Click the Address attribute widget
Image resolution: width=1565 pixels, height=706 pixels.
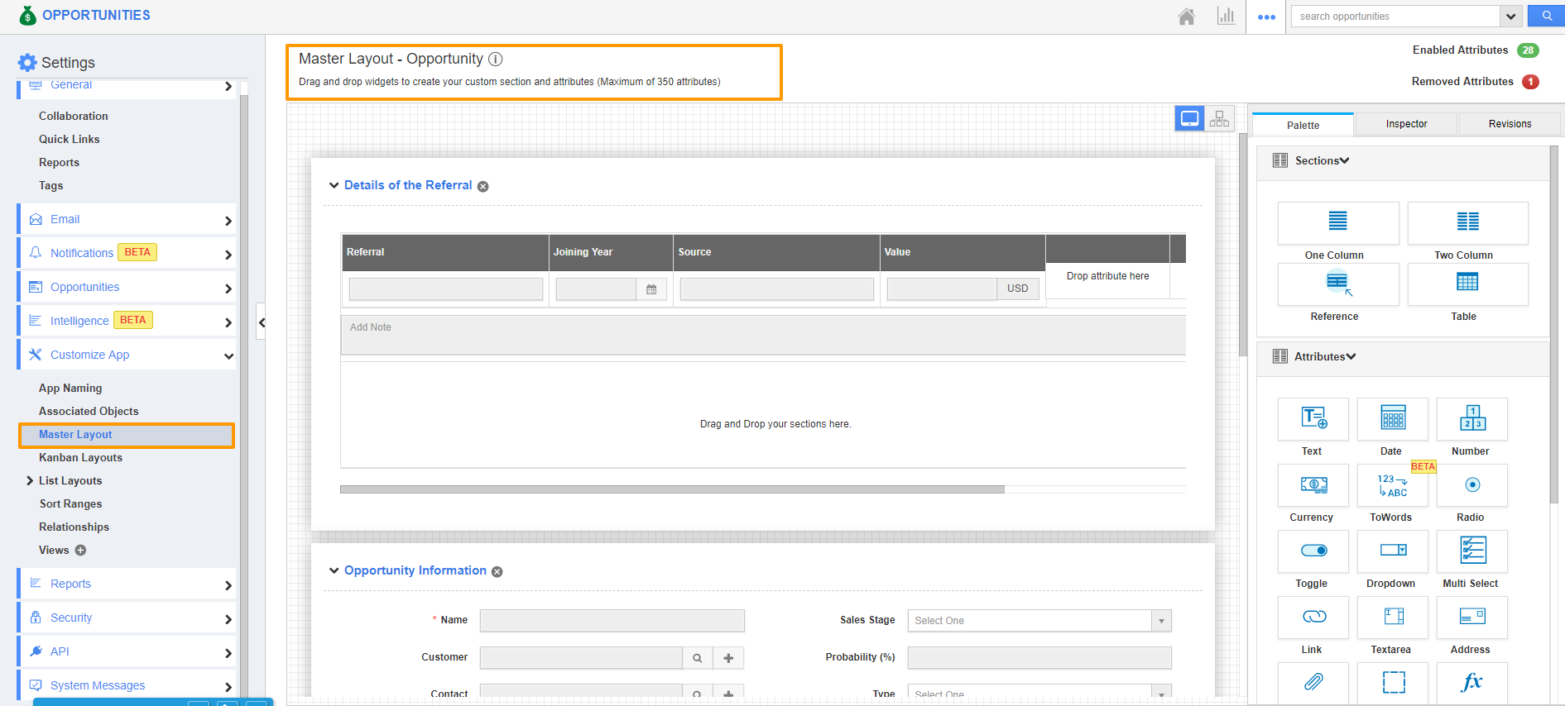coord(1471,618)
